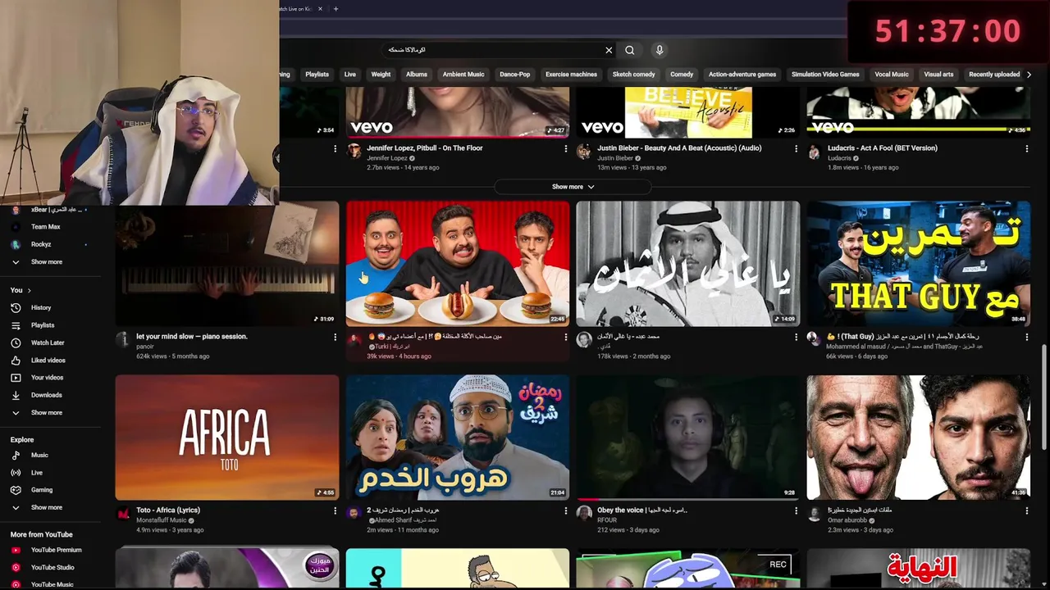Viewport: 1050px width, 590px height.
Task: Open Monstafluff Music channel link
Action: click(162, 520)
